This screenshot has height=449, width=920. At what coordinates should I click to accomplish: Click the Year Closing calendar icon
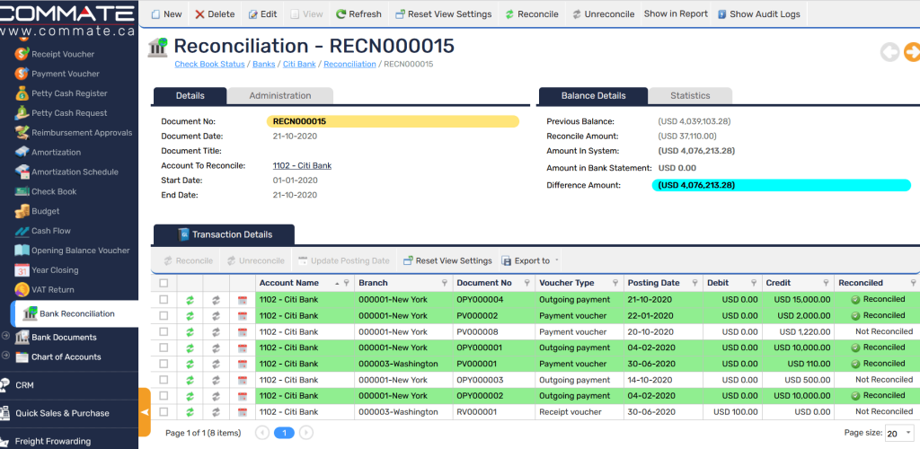(22, 270)
